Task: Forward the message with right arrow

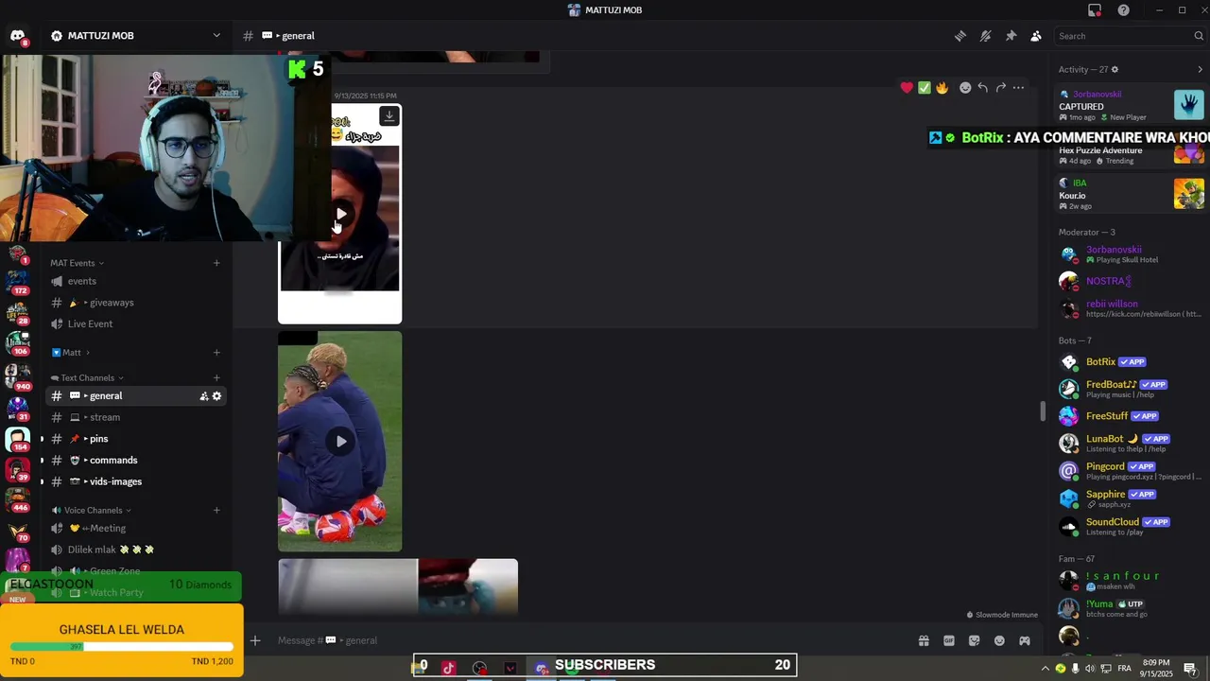Action: [1000, 88]
